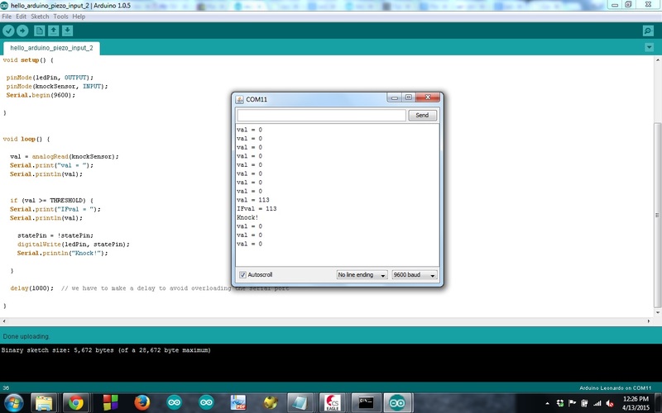Open the tab options dropdown arrow
This screenshot has height=413, width=662.
[650, 47]
